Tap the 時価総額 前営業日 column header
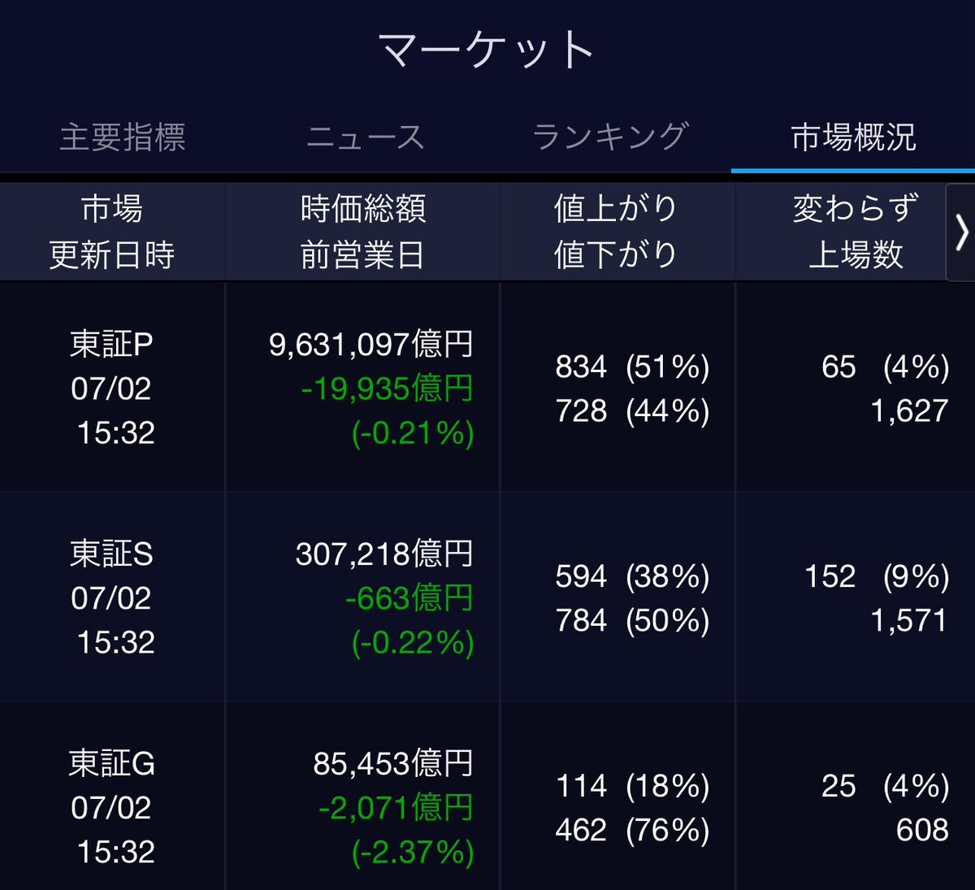Screen dimensions: 975x890 coord(362,232)
